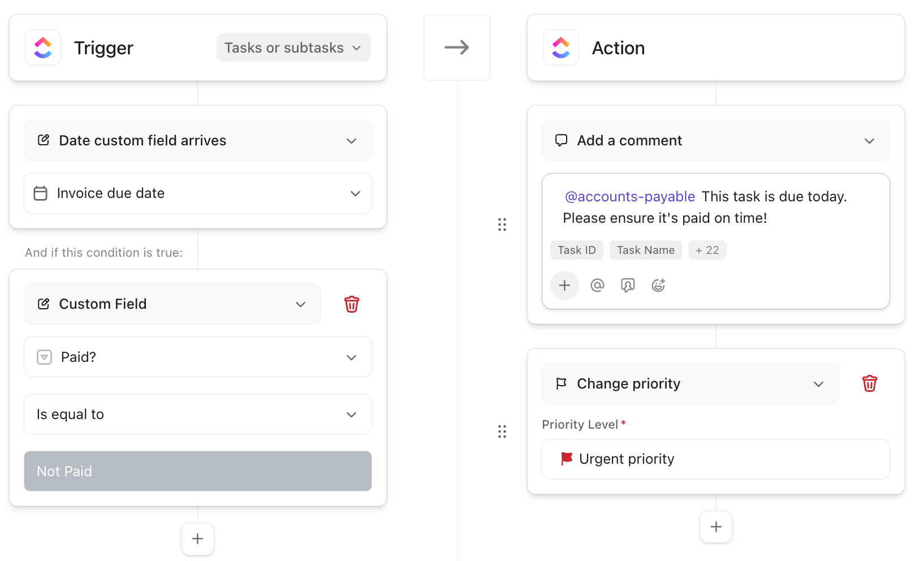Grab the drag handle beside Change priority
The width and height of the screenshot is (915, 561).
(502, 432)
